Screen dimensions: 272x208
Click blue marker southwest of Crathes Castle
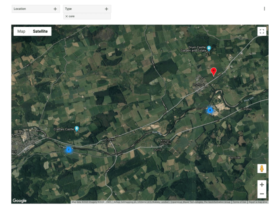pos(69,150)
